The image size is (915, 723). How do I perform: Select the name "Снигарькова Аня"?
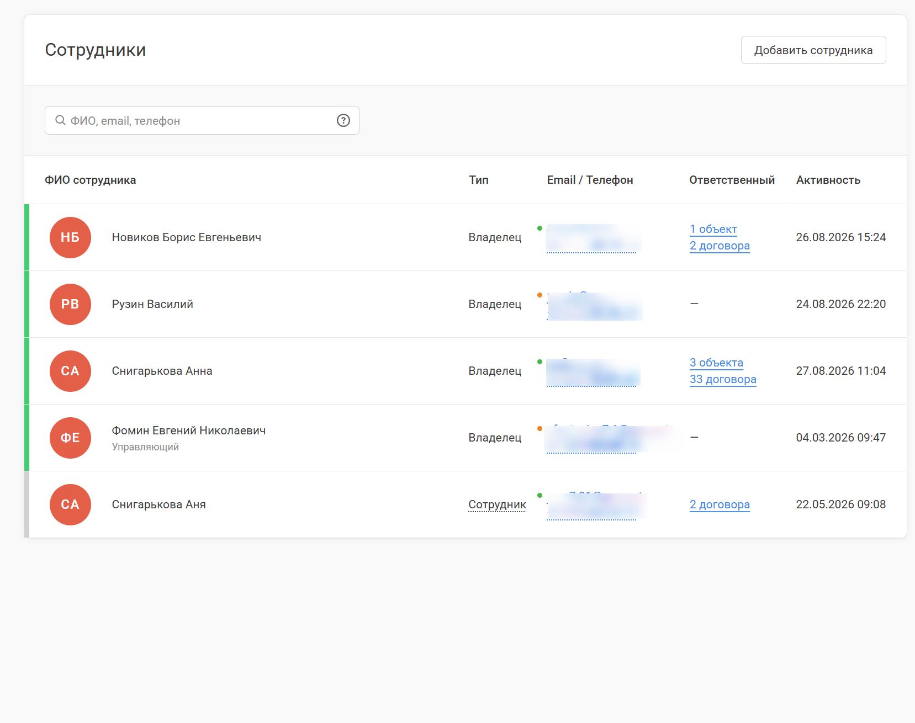click(158, 504)
